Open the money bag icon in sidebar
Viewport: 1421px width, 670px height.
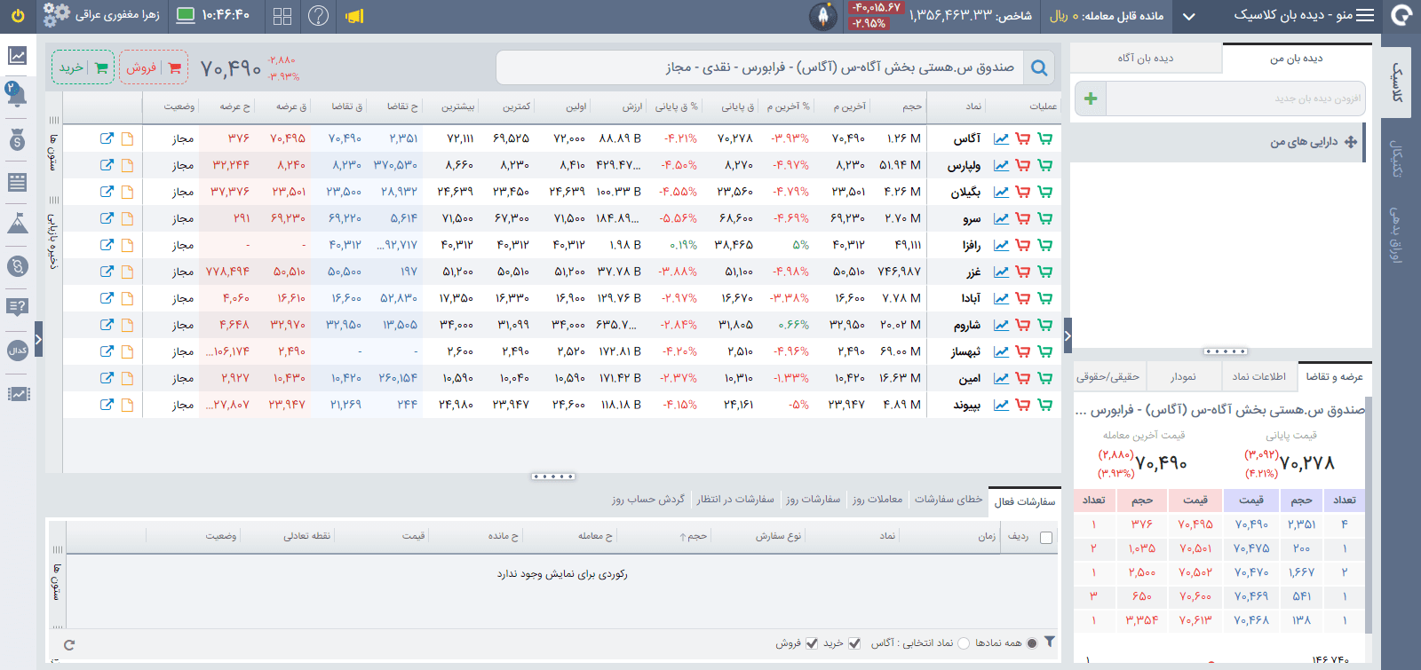[x=18, y=140]
